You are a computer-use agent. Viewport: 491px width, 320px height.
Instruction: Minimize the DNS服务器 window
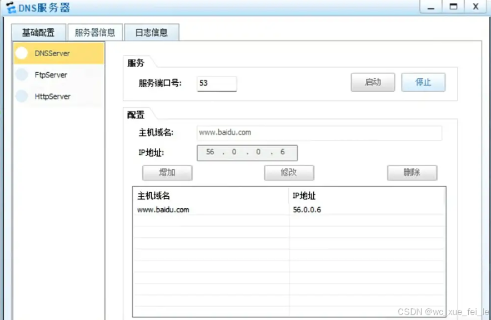pos(431,7)
